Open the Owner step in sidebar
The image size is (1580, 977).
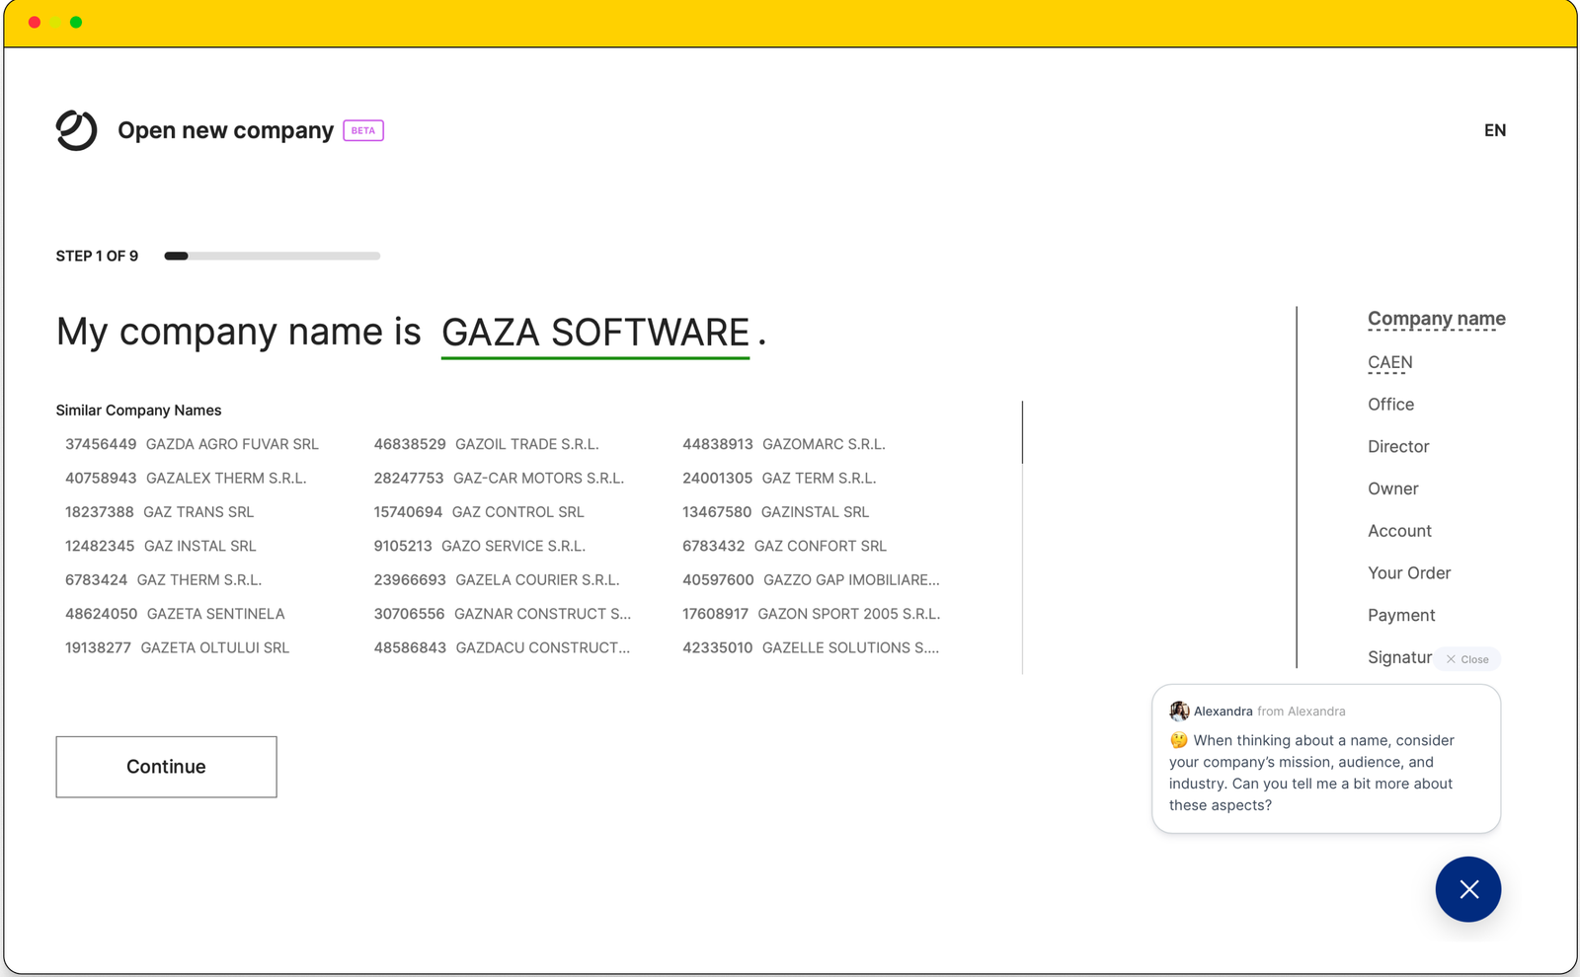(1392, 489)
